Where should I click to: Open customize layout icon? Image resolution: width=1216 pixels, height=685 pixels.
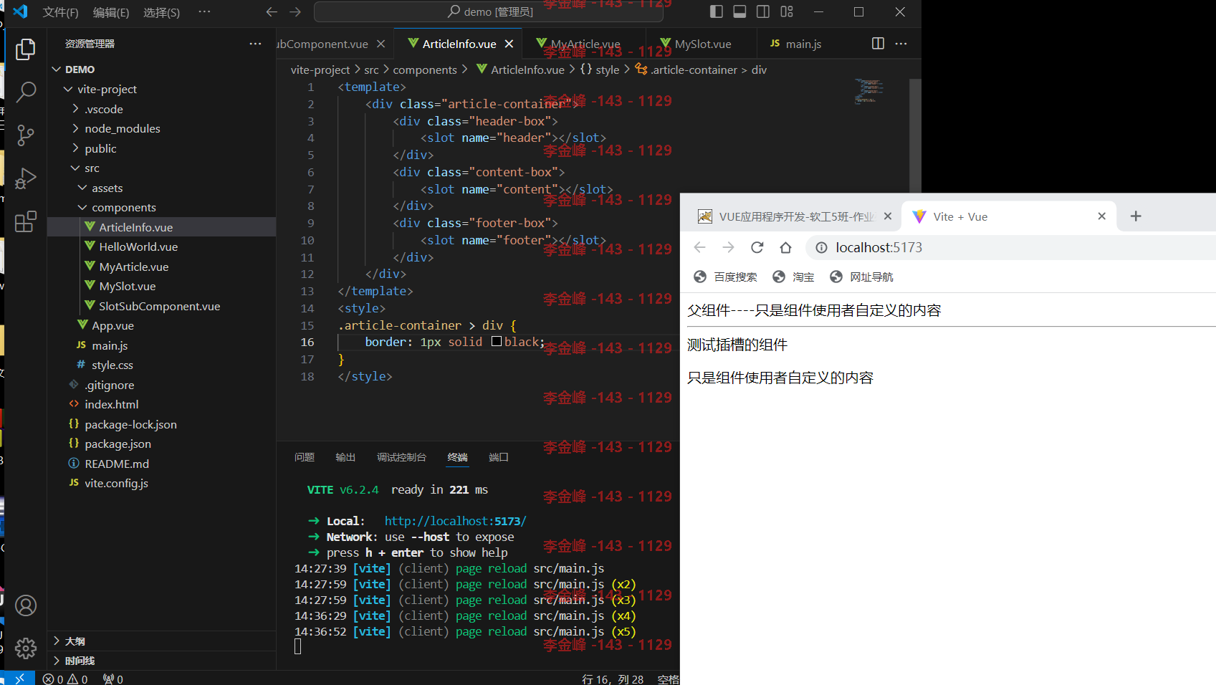pos(787,11)
